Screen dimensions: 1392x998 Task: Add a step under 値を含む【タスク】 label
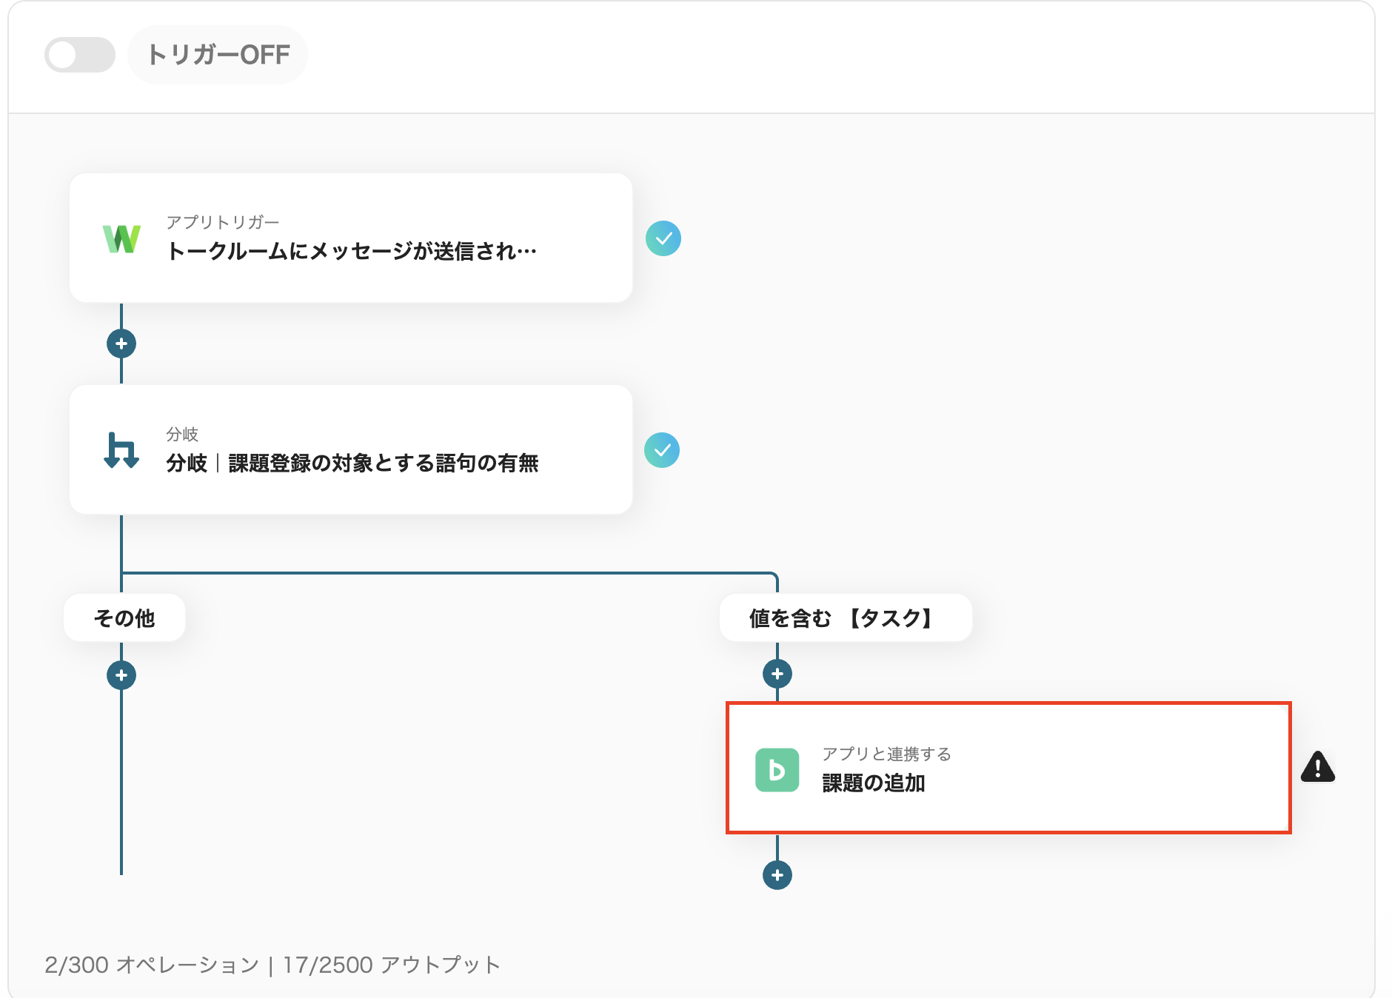pos(777,674)
